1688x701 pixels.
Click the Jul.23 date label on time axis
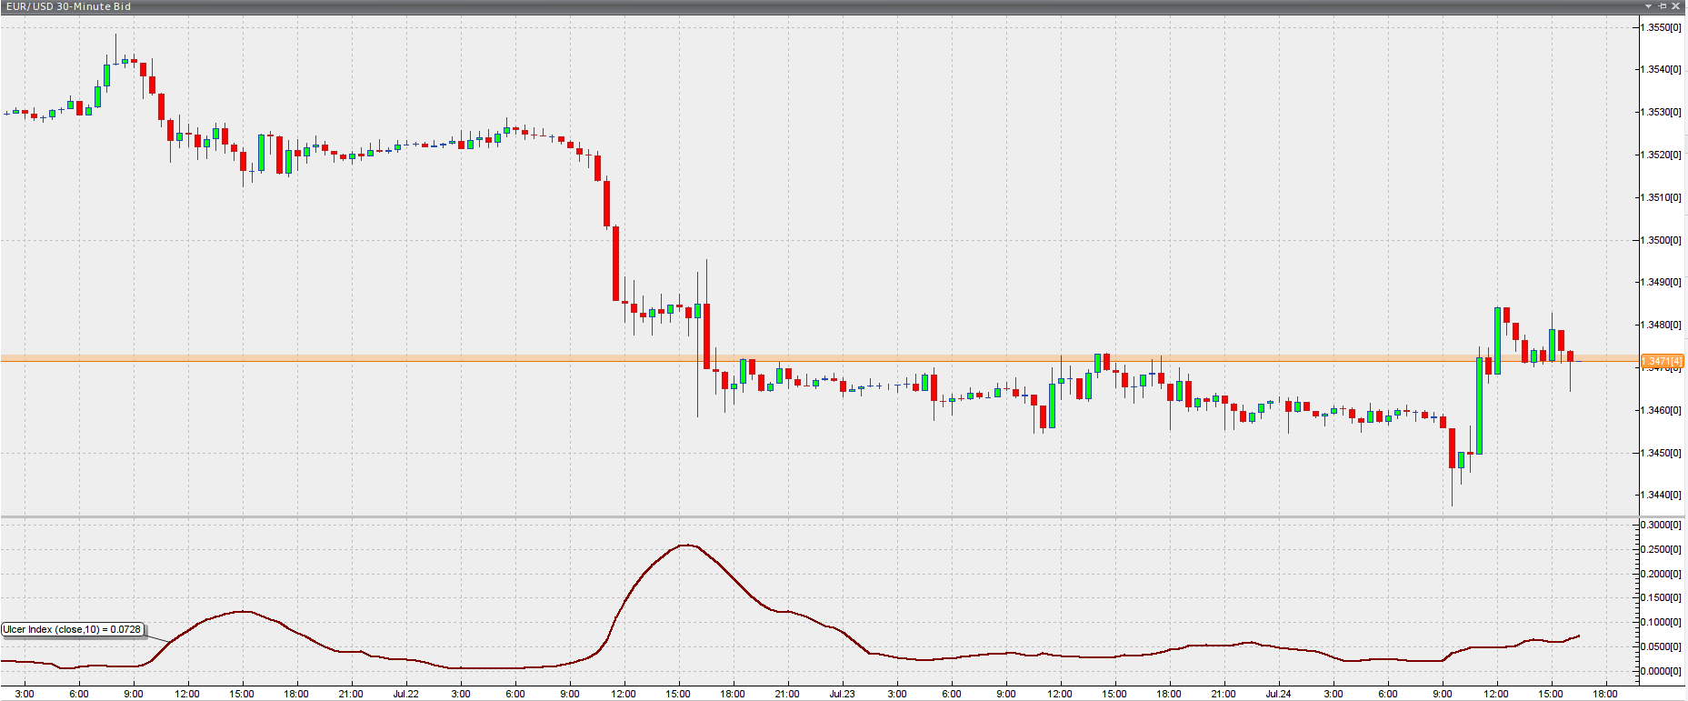click(842, 694)
